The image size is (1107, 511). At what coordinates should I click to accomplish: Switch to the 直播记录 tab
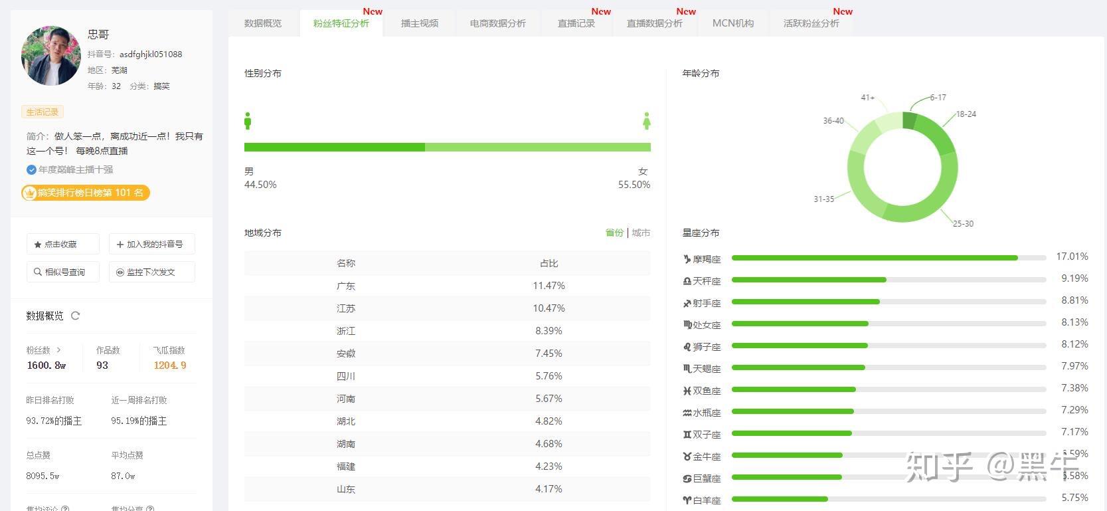576,23
